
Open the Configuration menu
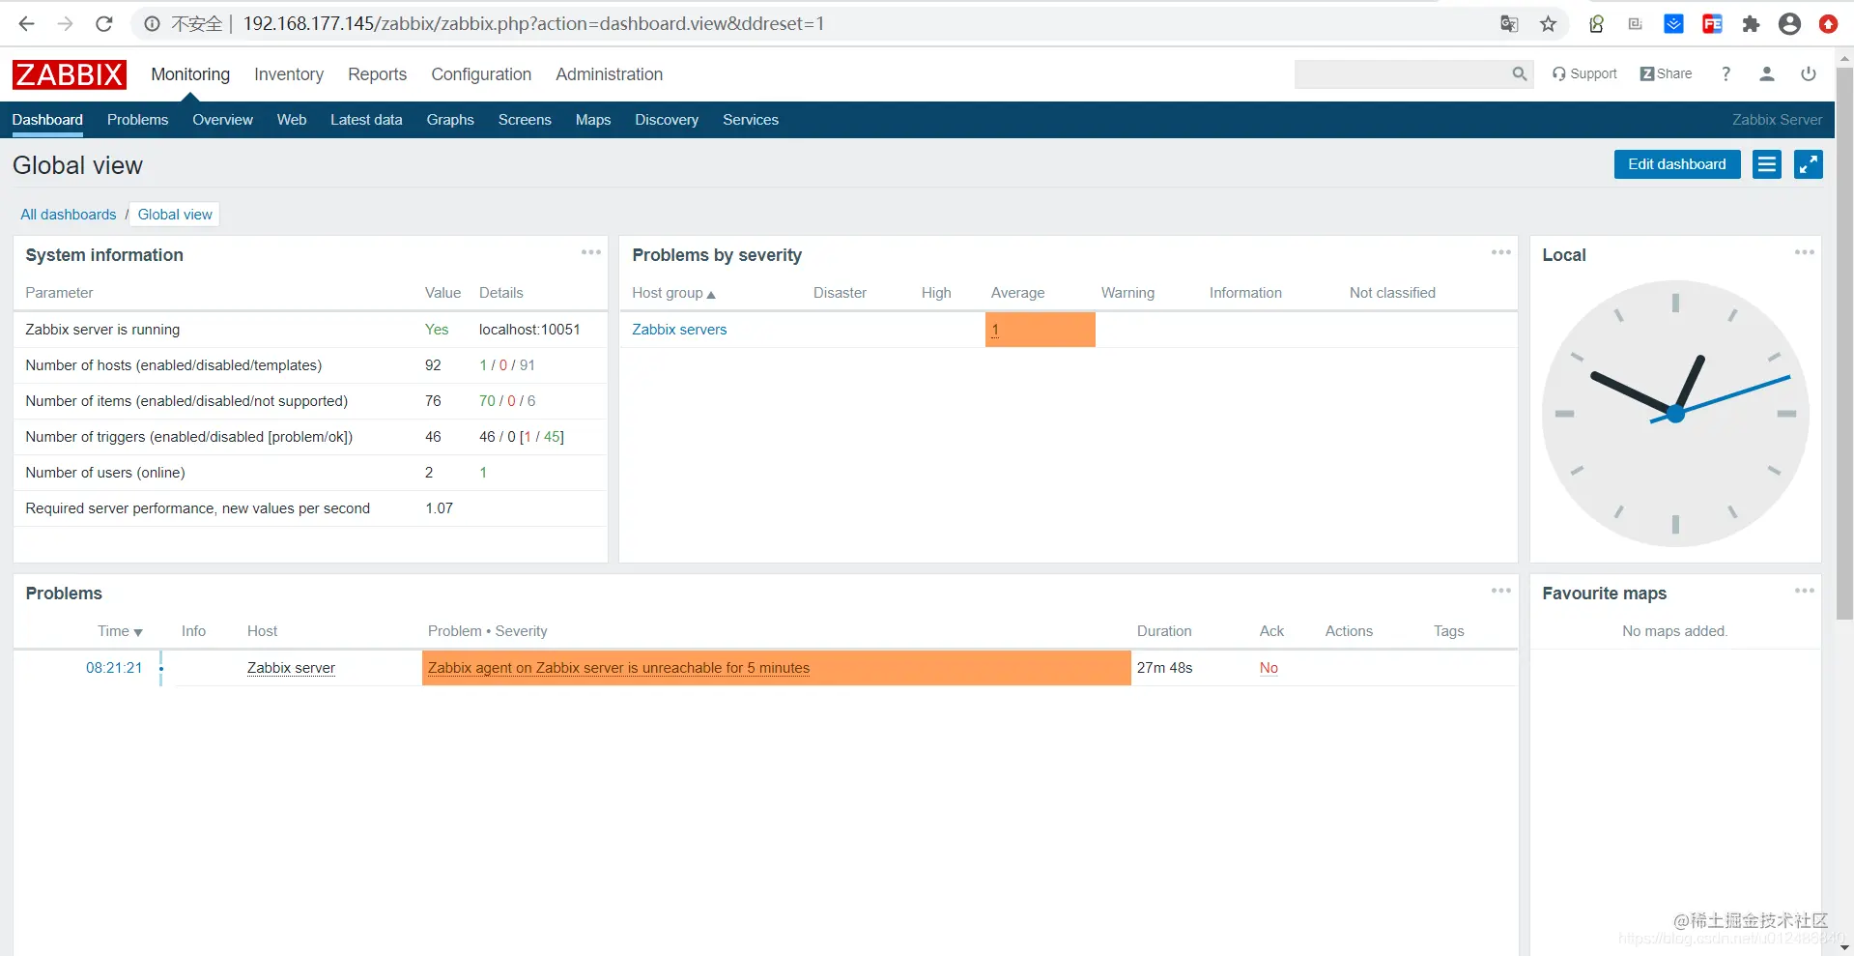[x=481, y=74]
